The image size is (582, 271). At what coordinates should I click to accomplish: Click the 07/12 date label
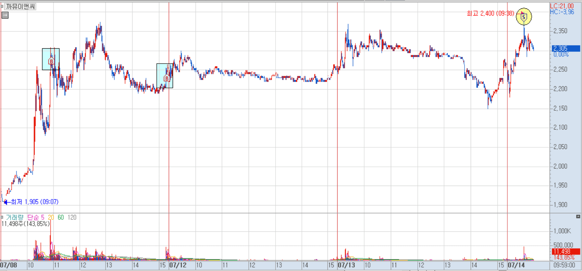tap(178, 265)
